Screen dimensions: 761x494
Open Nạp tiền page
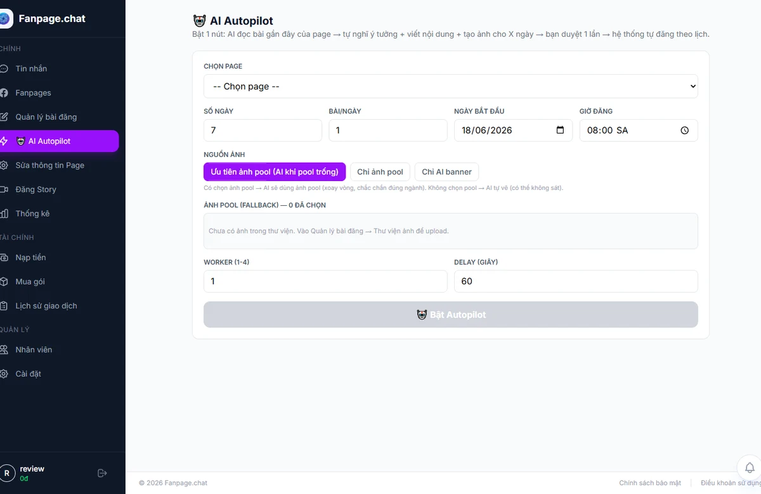59,258
